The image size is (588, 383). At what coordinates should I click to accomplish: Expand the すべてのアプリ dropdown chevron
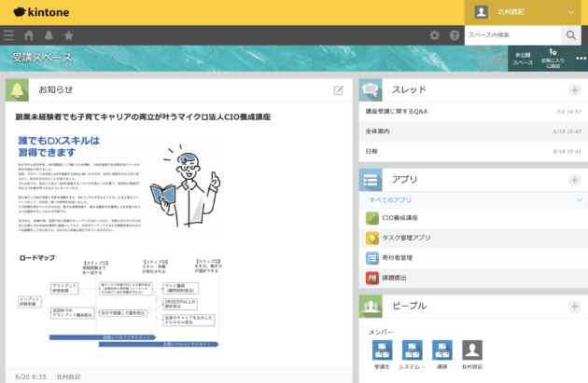pos(580,200)
